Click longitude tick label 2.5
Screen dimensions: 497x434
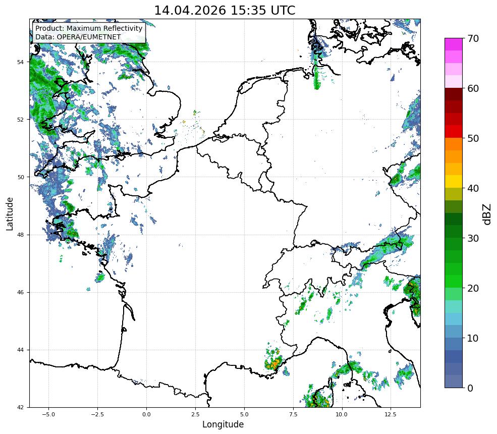195,414
